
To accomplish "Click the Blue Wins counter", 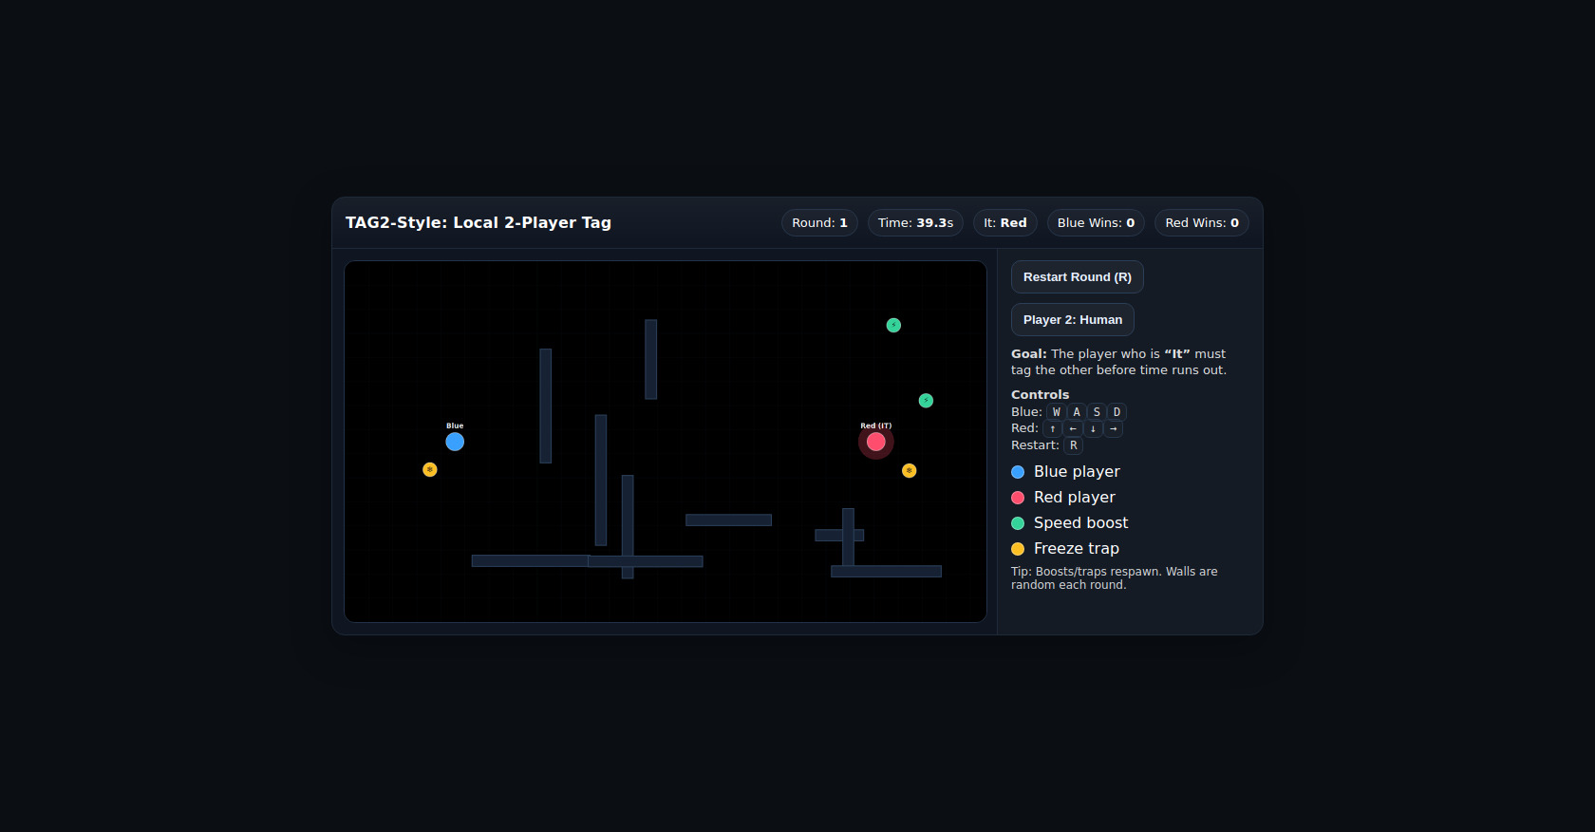I will point(1096,223).
